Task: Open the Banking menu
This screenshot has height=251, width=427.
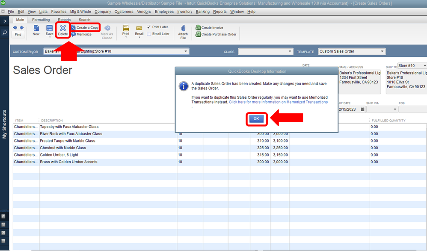Action: (203, 12)
